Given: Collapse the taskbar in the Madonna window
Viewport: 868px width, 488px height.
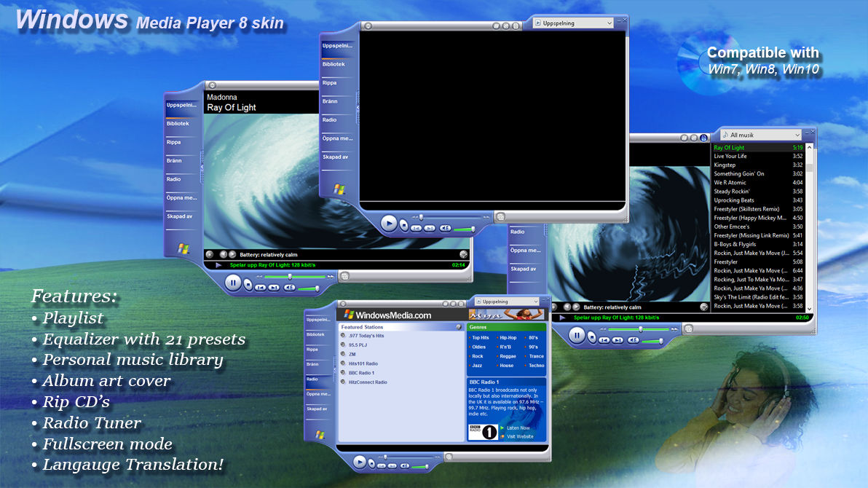Looking at the screenshot, I should click(x=202, y=167).
